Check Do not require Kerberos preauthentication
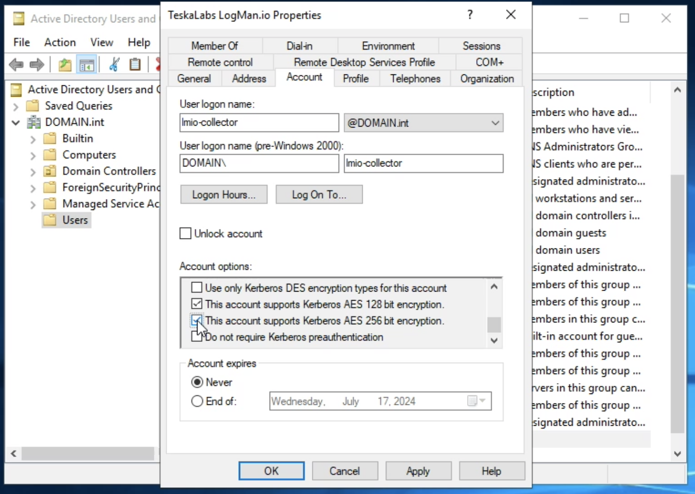 pyautogui.click(x=196, y=337)
